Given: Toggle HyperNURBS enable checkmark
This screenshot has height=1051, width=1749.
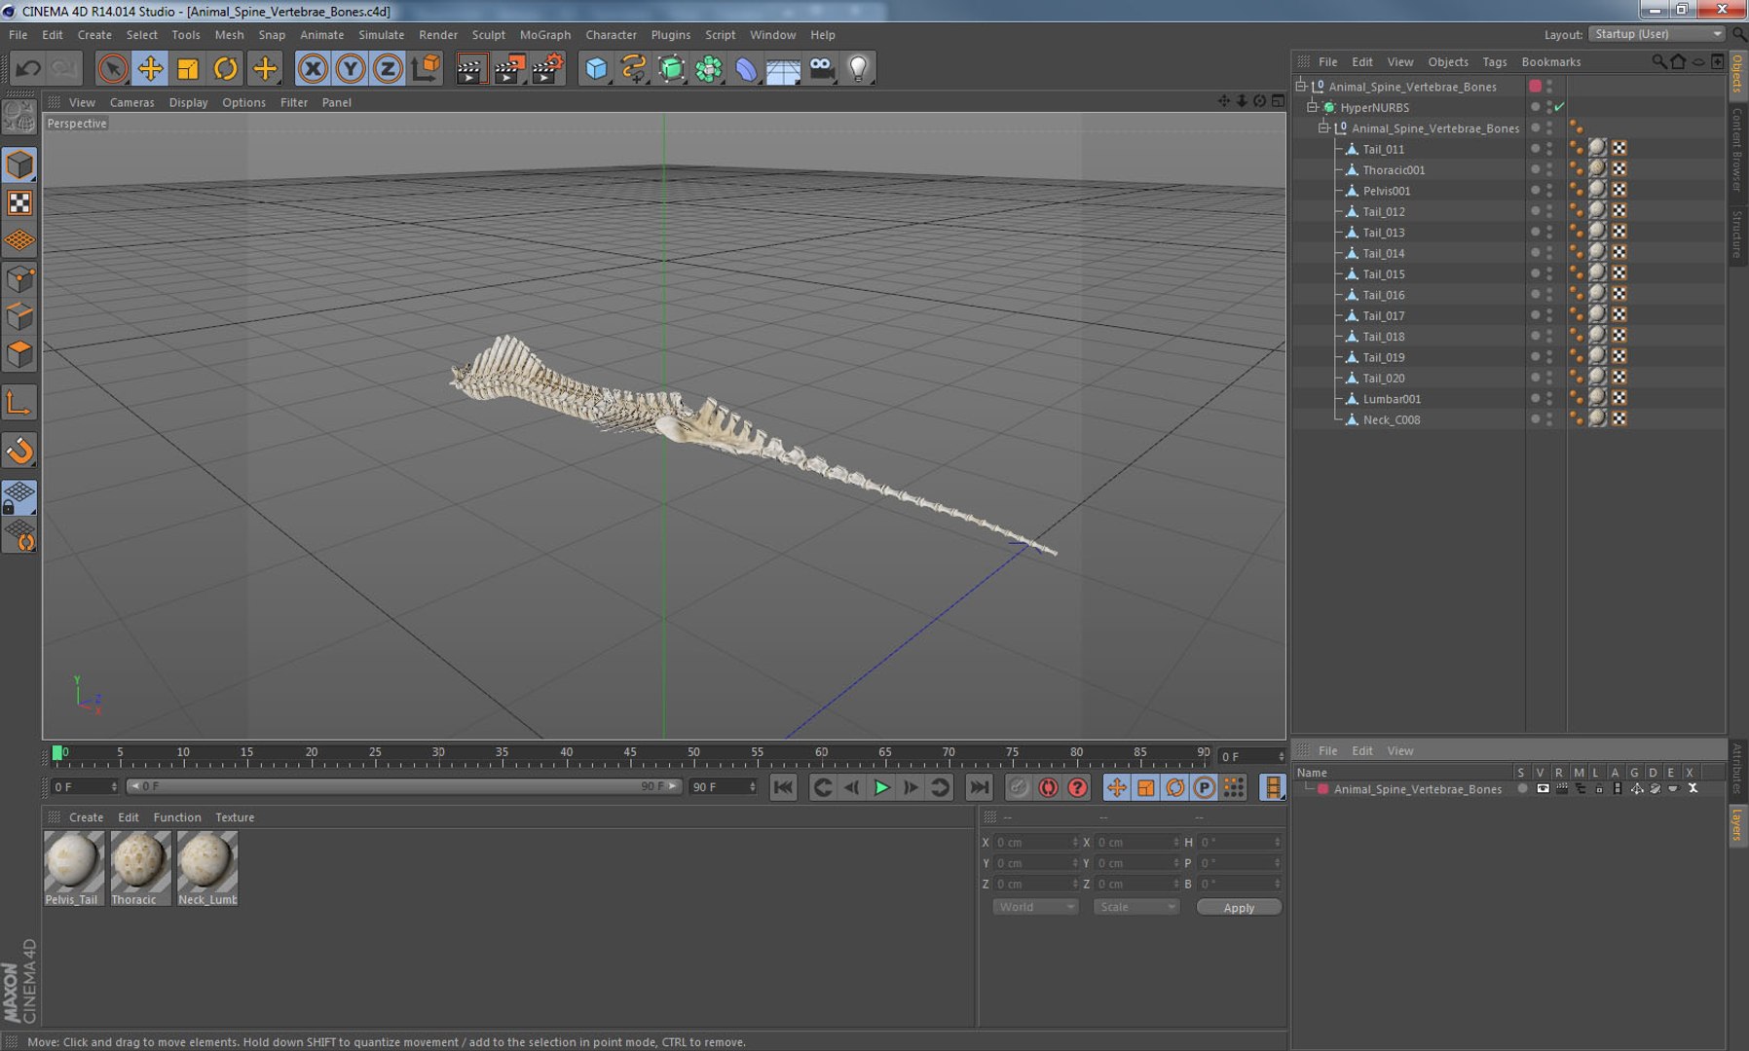Looking at the screenshot, I should 1559,107.
